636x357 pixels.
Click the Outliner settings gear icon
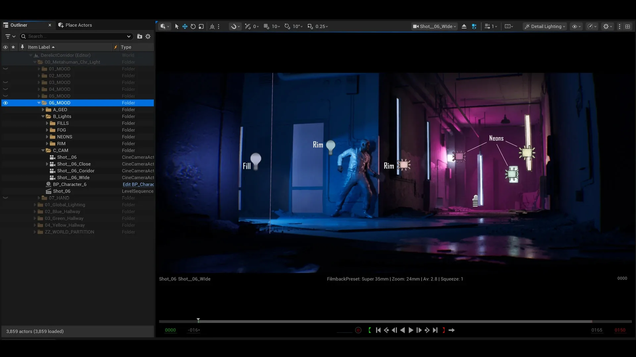148,36
